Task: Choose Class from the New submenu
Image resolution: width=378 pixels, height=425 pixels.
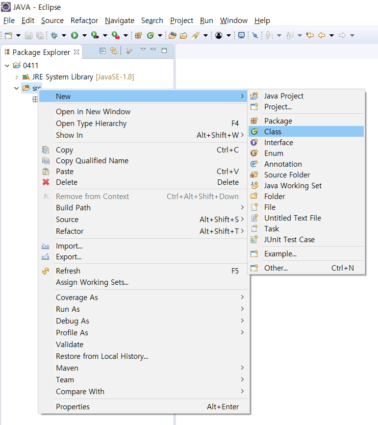Action: click(x=306, y=132)
